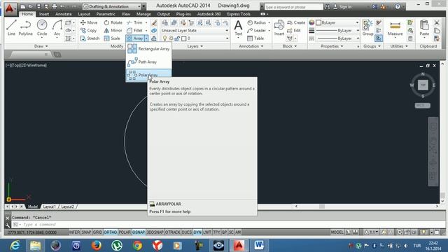Image resolution: width=448 pixels, height=252 pixels.
Task: Click the object color swatch in Properties
Action: [318, 22]
